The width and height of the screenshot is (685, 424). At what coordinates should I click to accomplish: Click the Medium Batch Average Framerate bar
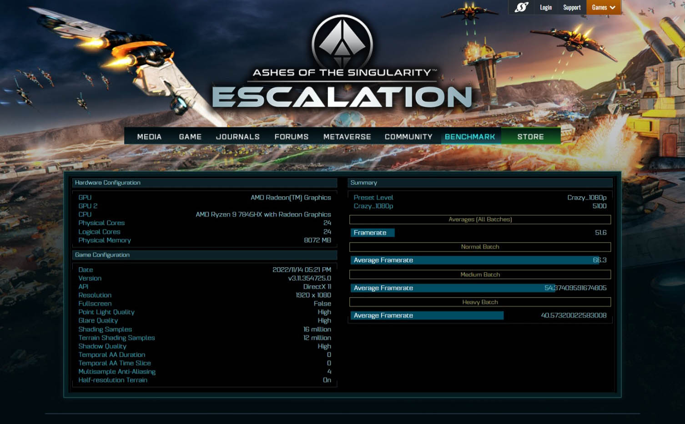453,288
